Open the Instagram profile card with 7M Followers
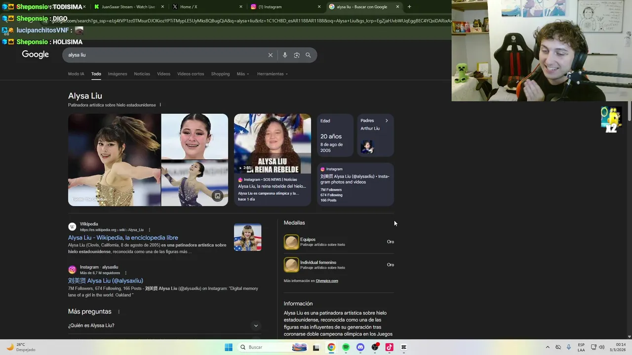The image size is (632, 355). (x=355, y=185)
